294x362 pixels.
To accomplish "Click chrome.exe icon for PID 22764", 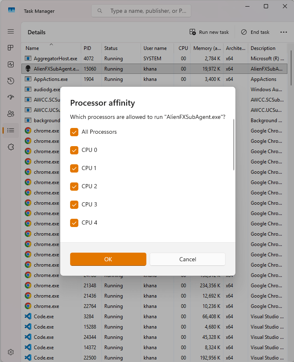I will click(x=28, y=306).
